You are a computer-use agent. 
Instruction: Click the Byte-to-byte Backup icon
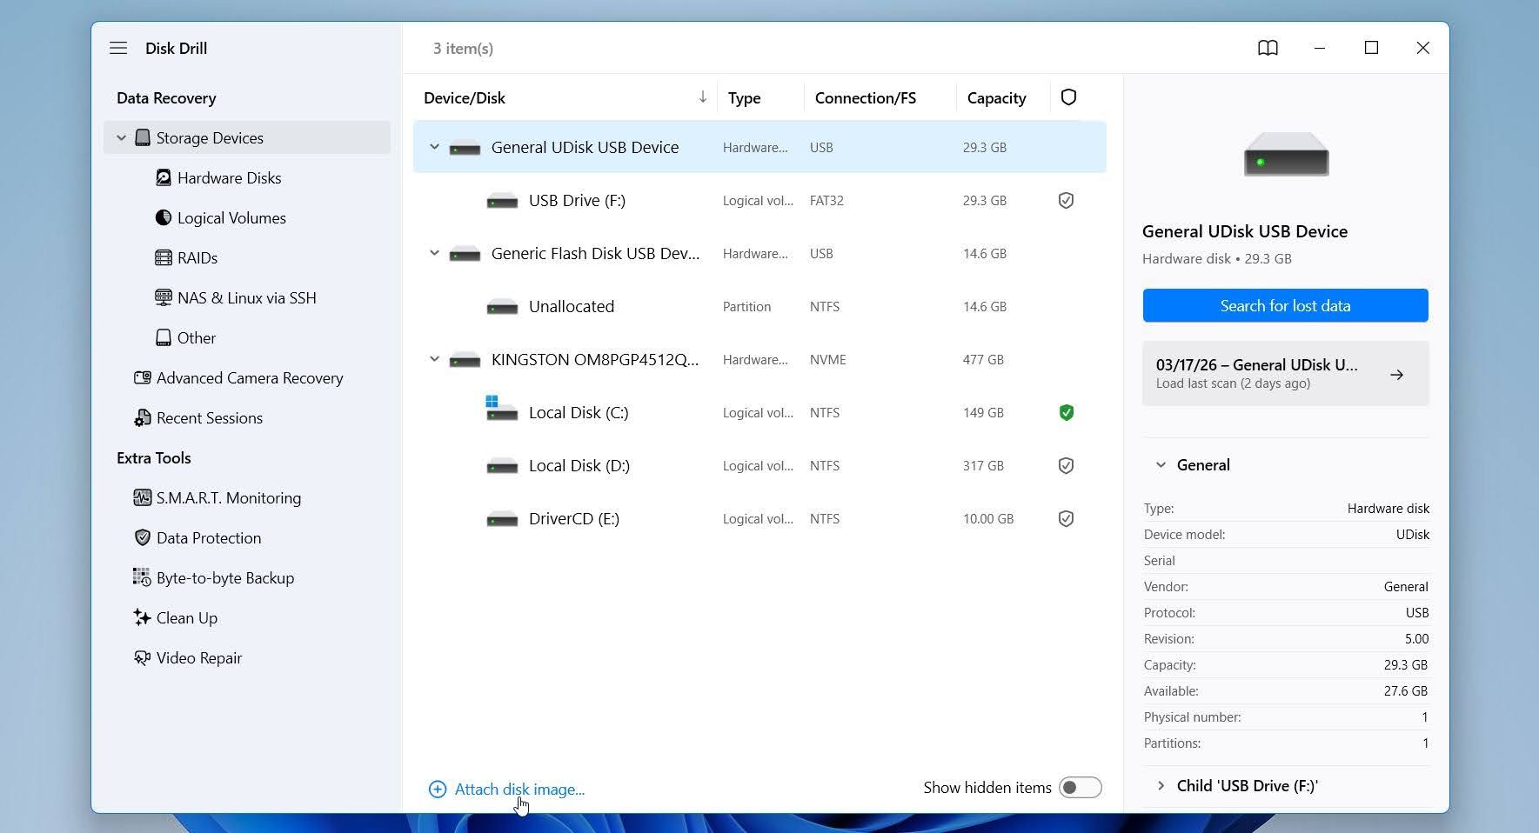(x=142, y=577)
